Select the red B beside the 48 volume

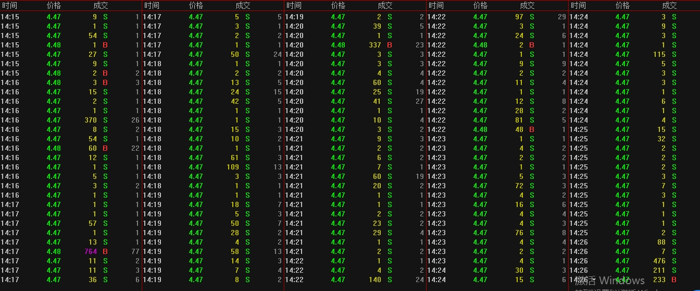click(532, 129)
